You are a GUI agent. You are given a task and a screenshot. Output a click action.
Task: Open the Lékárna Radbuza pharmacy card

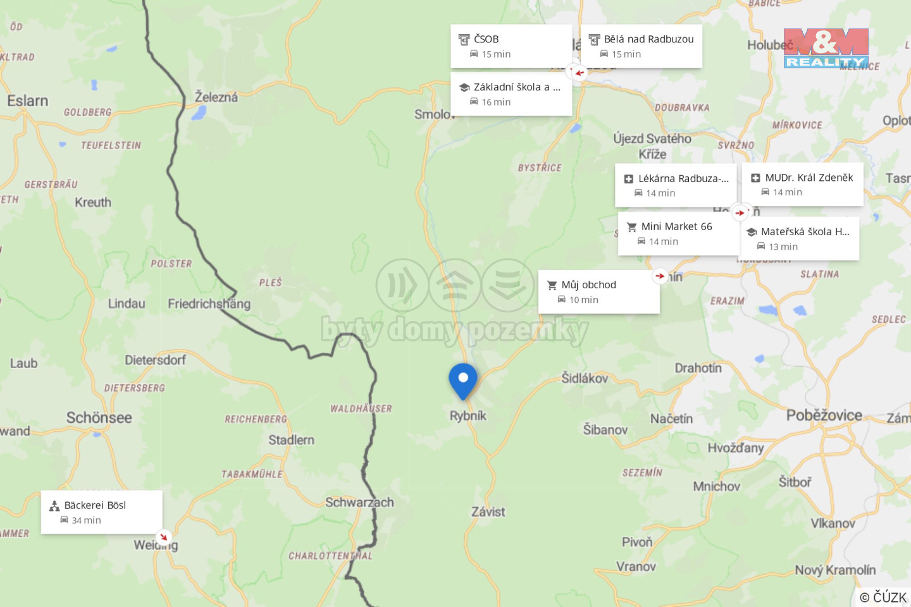coord(676,185)
